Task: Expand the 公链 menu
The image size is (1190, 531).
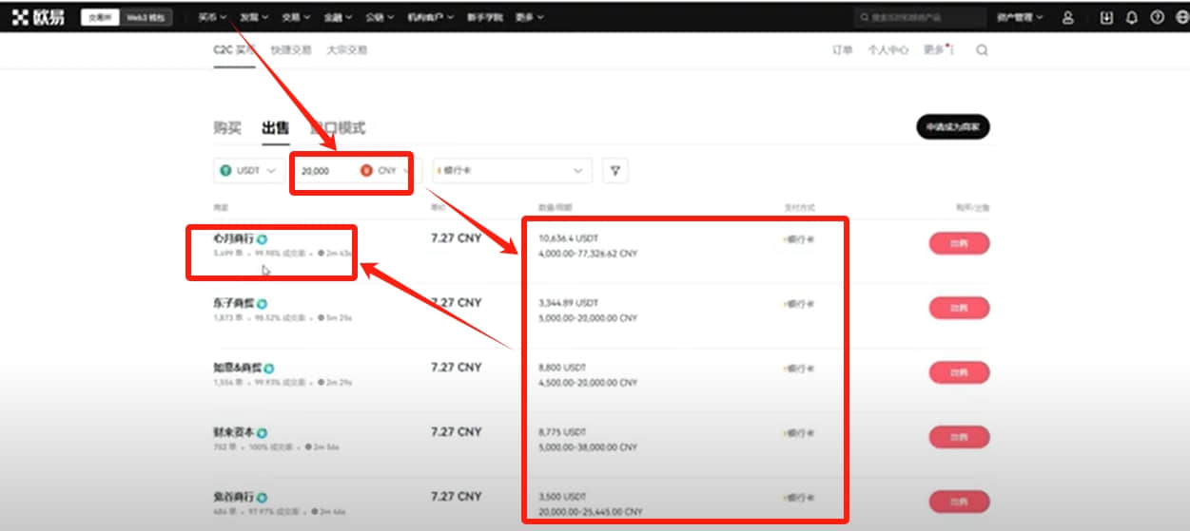Action: [x=380, y=17]
